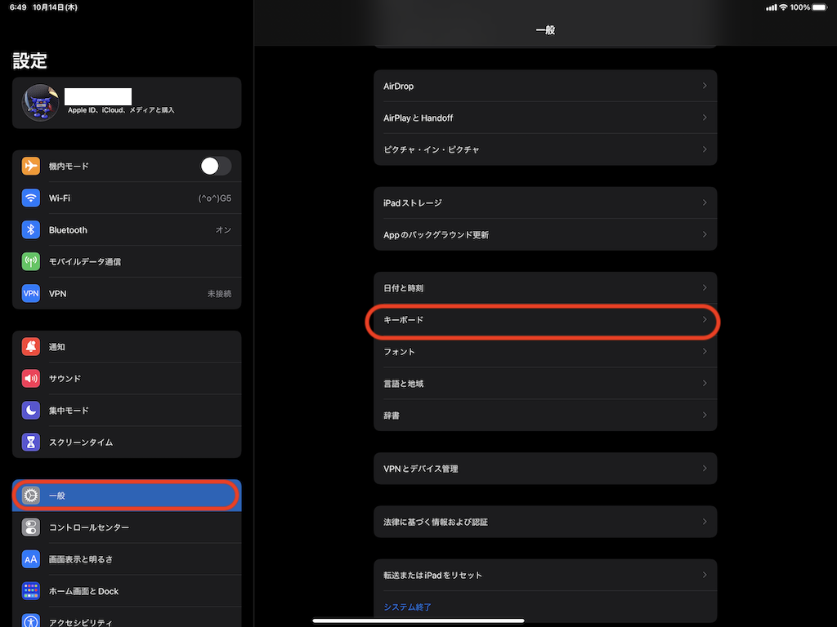Viewport: 837px width, 627px height.
Task: Open the 言語と地域 settings row
Action: (x=404, y=384)
